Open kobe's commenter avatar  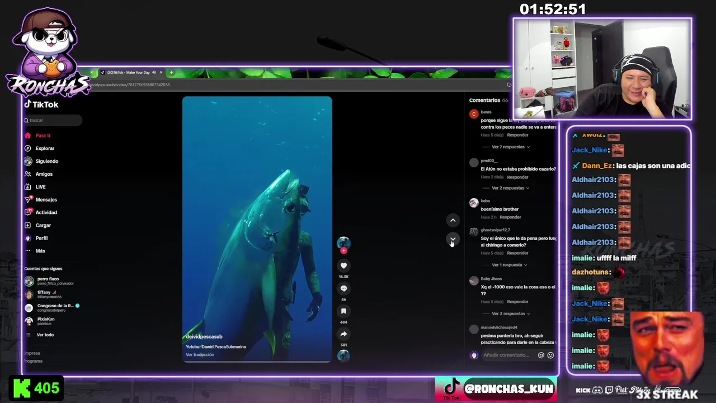(x=474, y=203)
